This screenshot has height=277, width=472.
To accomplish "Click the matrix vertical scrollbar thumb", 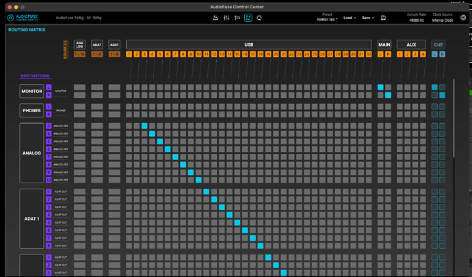I will [454, 118].
